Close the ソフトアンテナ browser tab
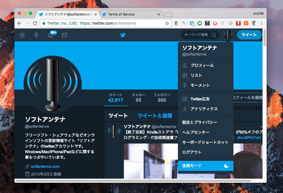The image size is (283, 193). (x=96, y=14)
